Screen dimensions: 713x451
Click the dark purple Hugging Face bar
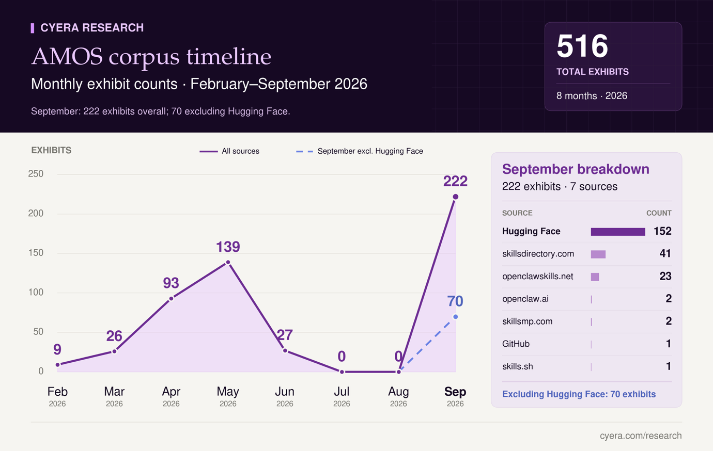(x=618, y=232)
